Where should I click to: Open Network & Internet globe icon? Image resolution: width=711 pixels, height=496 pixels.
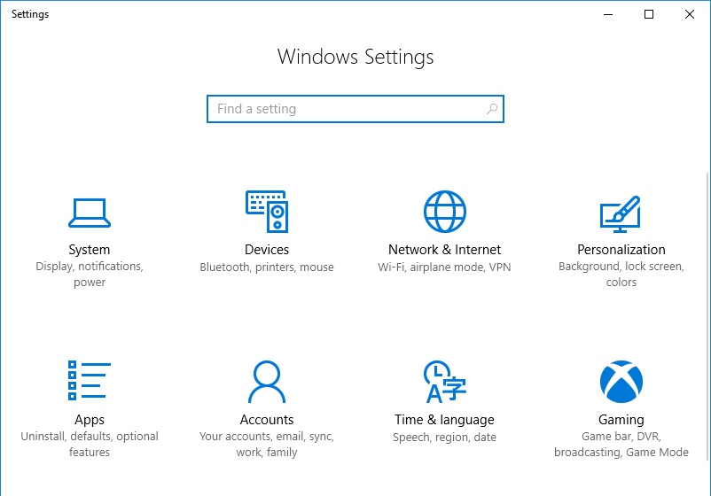coord(444,212)
